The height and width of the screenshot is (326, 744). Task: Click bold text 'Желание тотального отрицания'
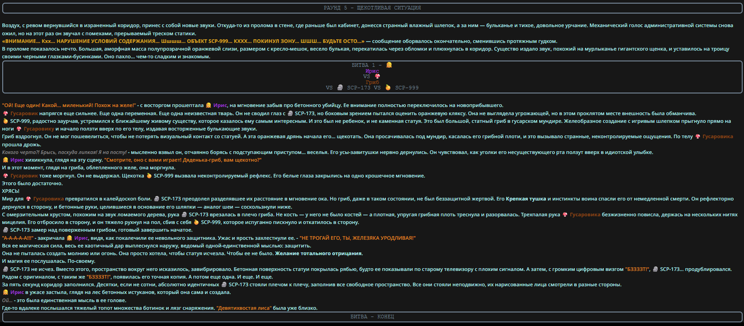[x=318, y=253]
